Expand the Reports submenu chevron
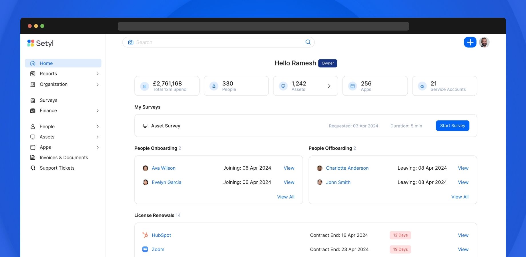 pos(98,74)
